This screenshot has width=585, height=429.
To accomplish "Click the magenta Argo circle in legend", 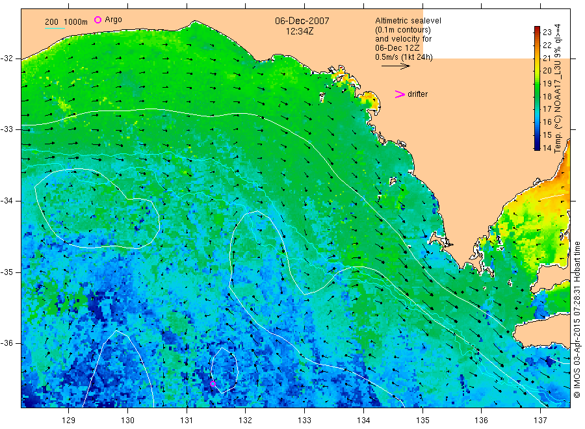I will [97, 19].
